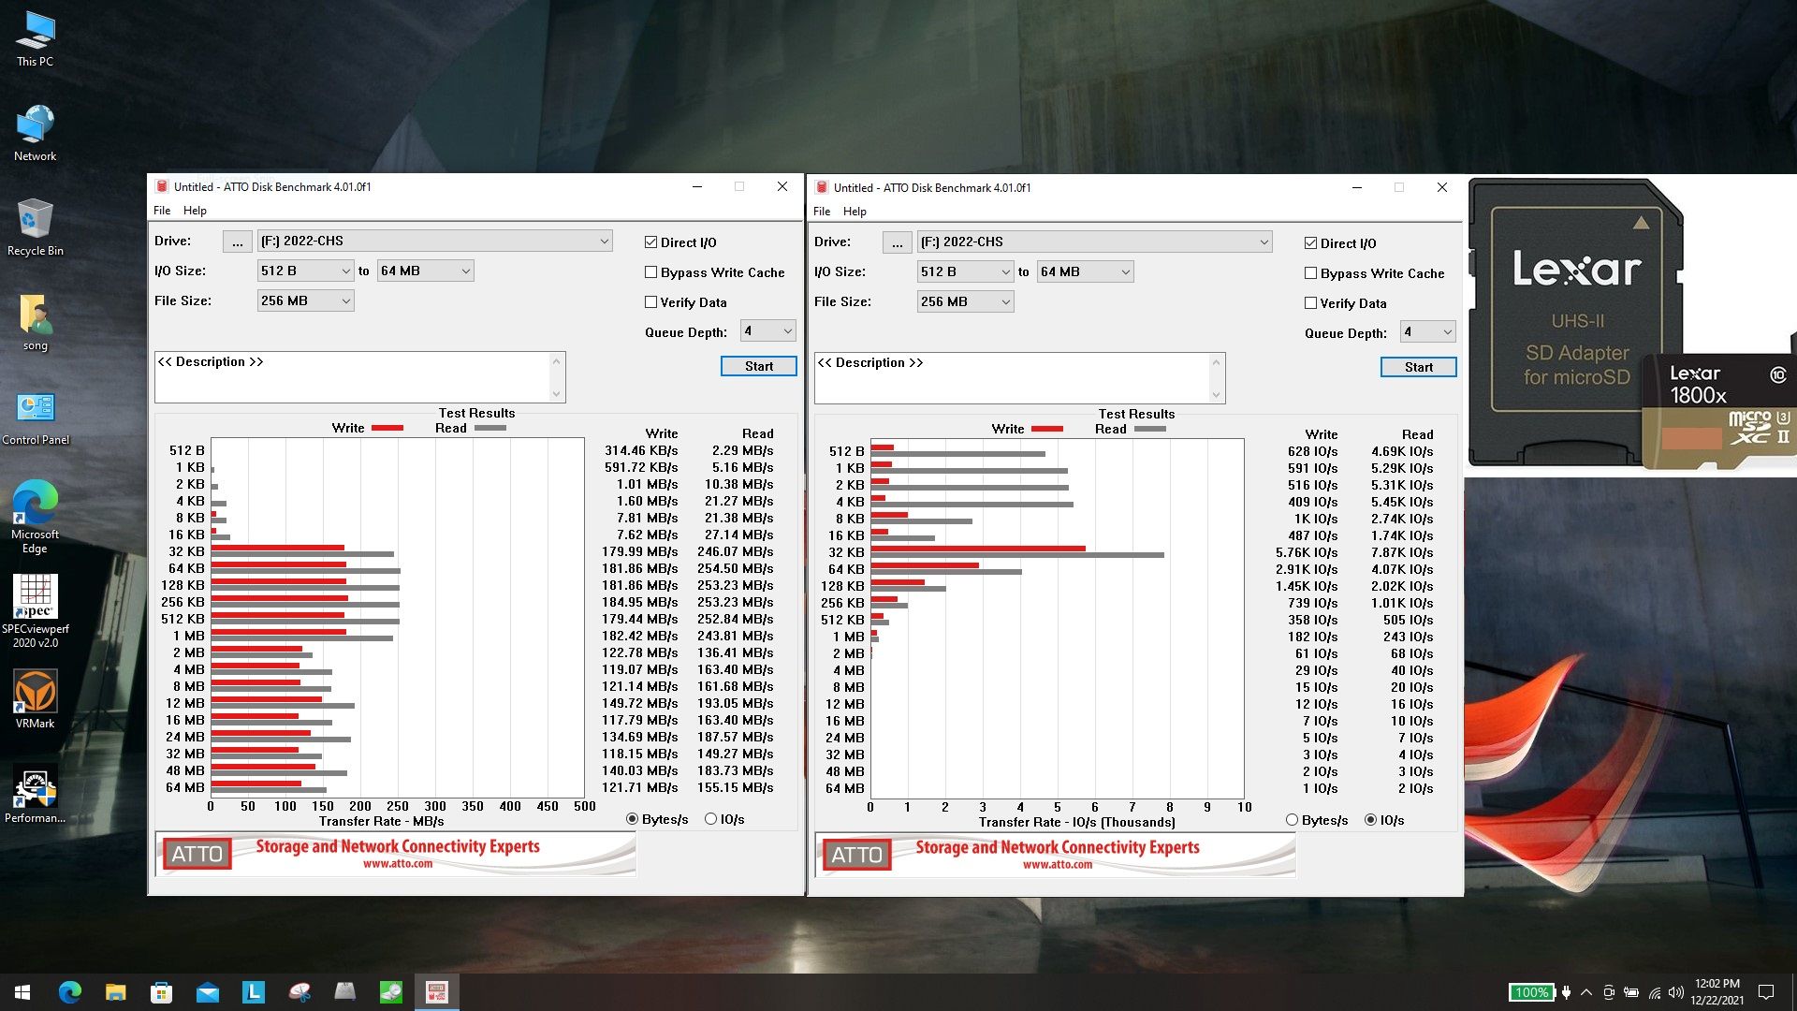The image size is (1797, 1011).
Task: Select Bytes/s radio in right window
Action: pyautogui.click(x=1293, y=820)
